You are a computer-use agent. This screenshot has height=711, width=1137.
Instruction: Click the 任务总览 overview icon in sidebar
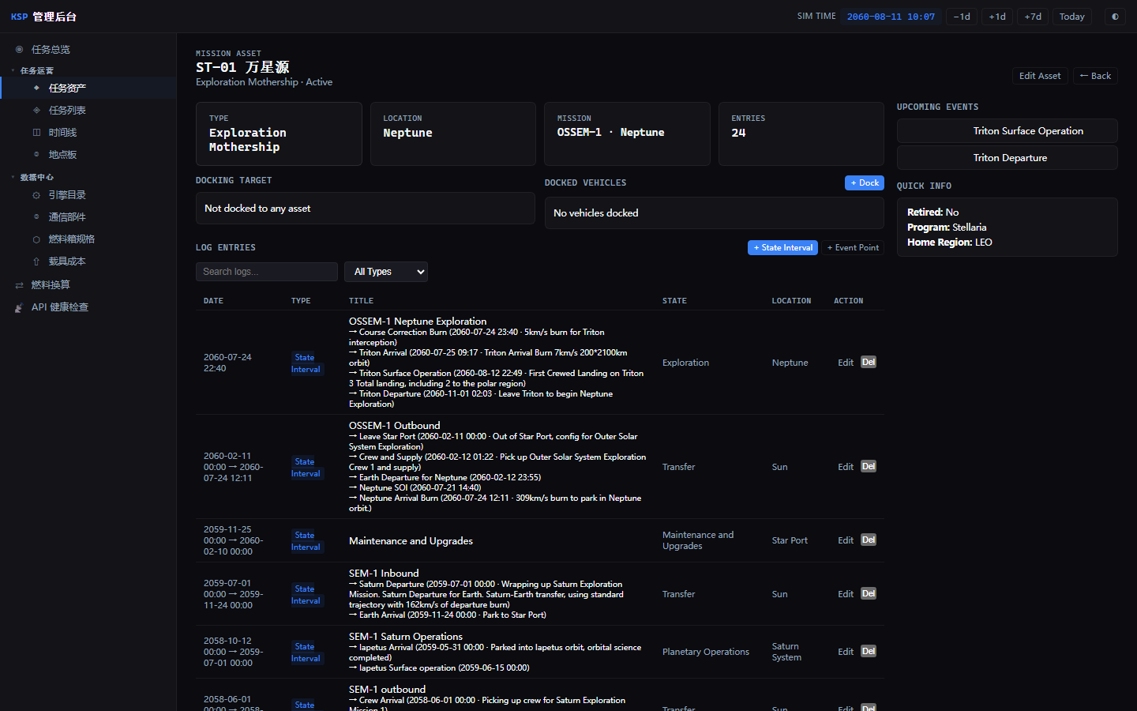pos(19,50)
